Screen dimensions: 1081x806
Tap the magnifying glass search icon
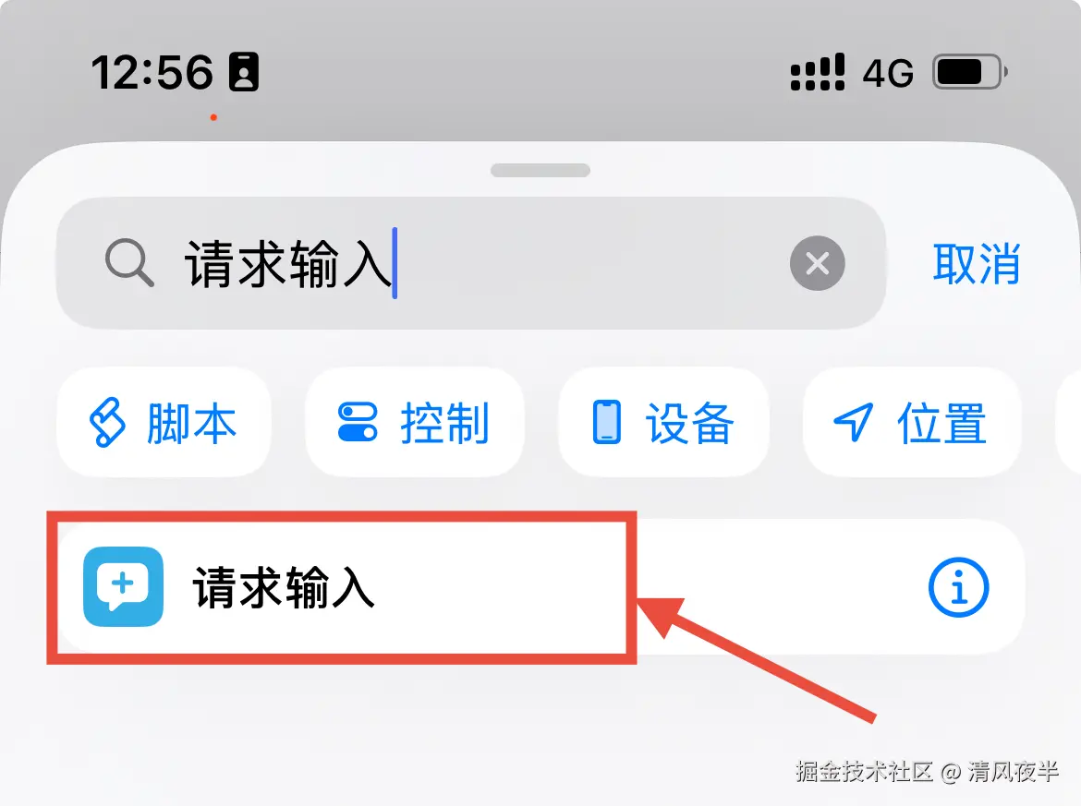(x=129, y=262)
